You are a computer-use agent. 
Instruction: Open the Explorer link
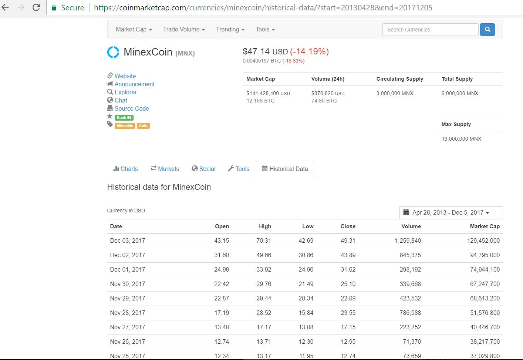tap(126, 92)
